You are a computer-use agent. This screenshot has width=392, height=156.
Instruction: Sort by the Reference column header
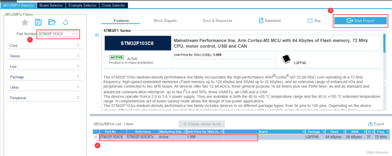143,132
